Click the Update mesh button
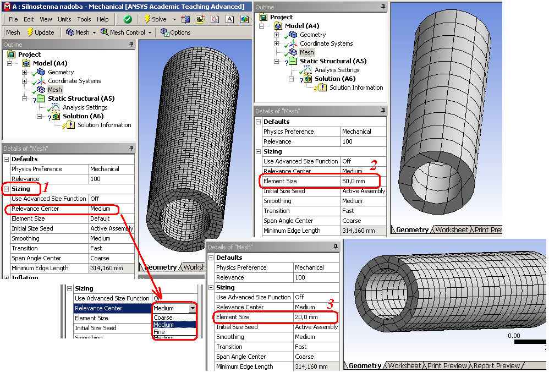 41,32
